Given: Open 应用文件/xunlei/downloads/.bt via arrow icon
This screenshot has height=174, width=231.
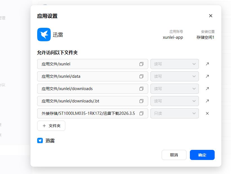Looking at the screenshot, I should [x=207, y=101].
